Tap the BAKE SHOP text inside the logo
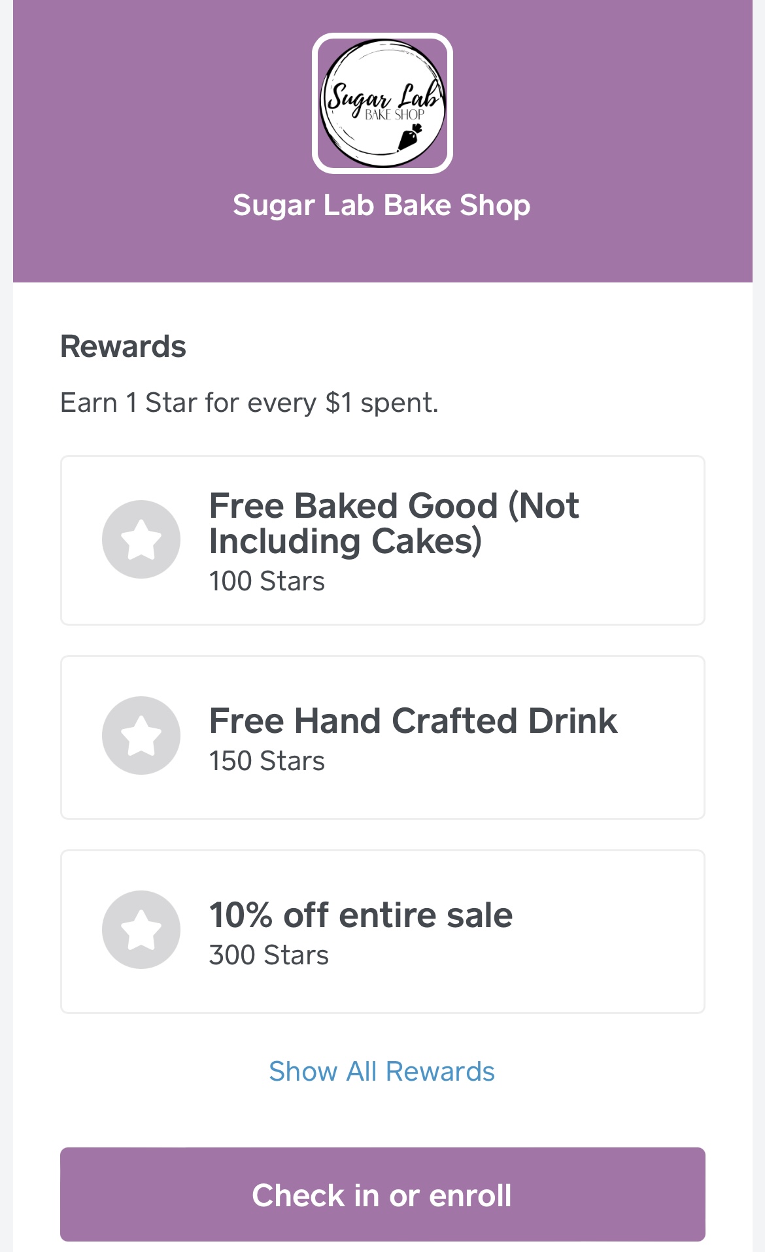Image resolution: width=765 pixels, height=1252 pixels. 394,115
